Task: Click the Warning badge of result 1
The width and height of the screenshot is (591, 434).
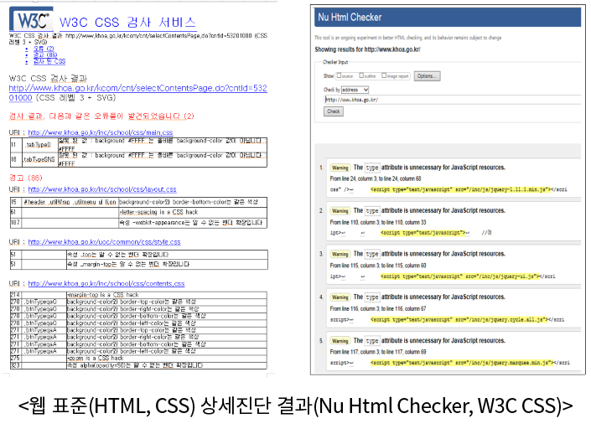Action: 340,168
